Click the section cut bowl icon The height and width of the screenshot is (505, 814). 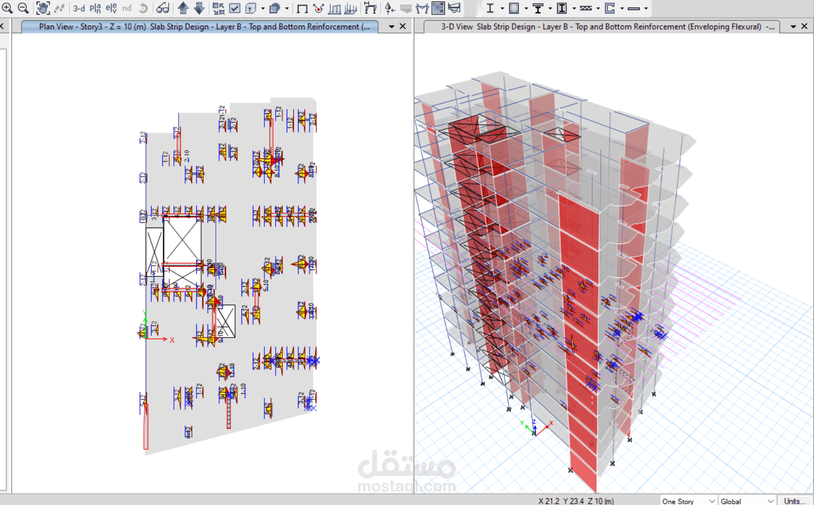click(x=454, y=8)
